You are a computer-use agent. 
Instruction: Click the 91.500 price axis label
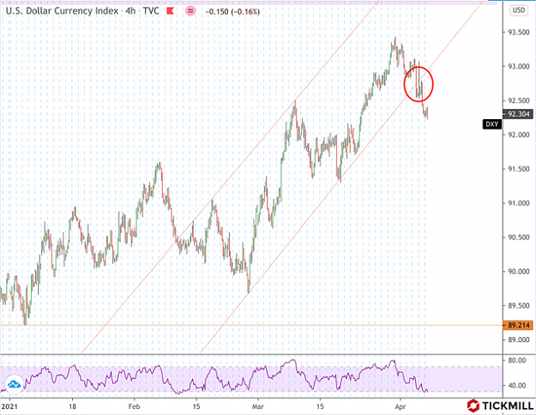tap(519, 169)
